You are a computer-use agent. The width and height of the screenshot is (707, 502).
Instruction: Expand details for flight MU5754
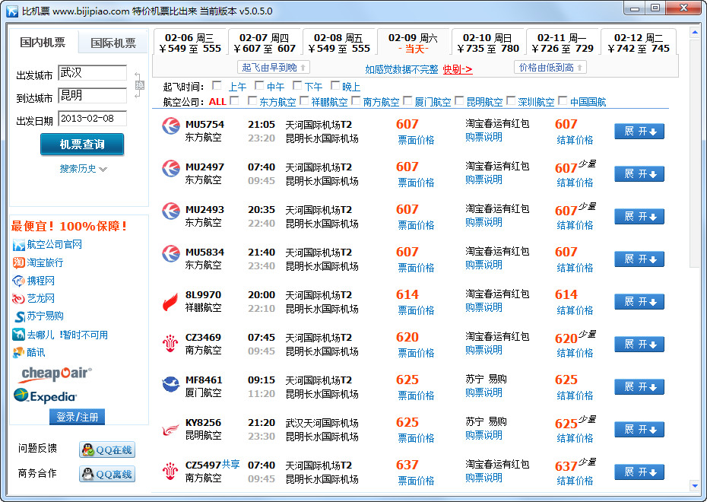[639, 132]
